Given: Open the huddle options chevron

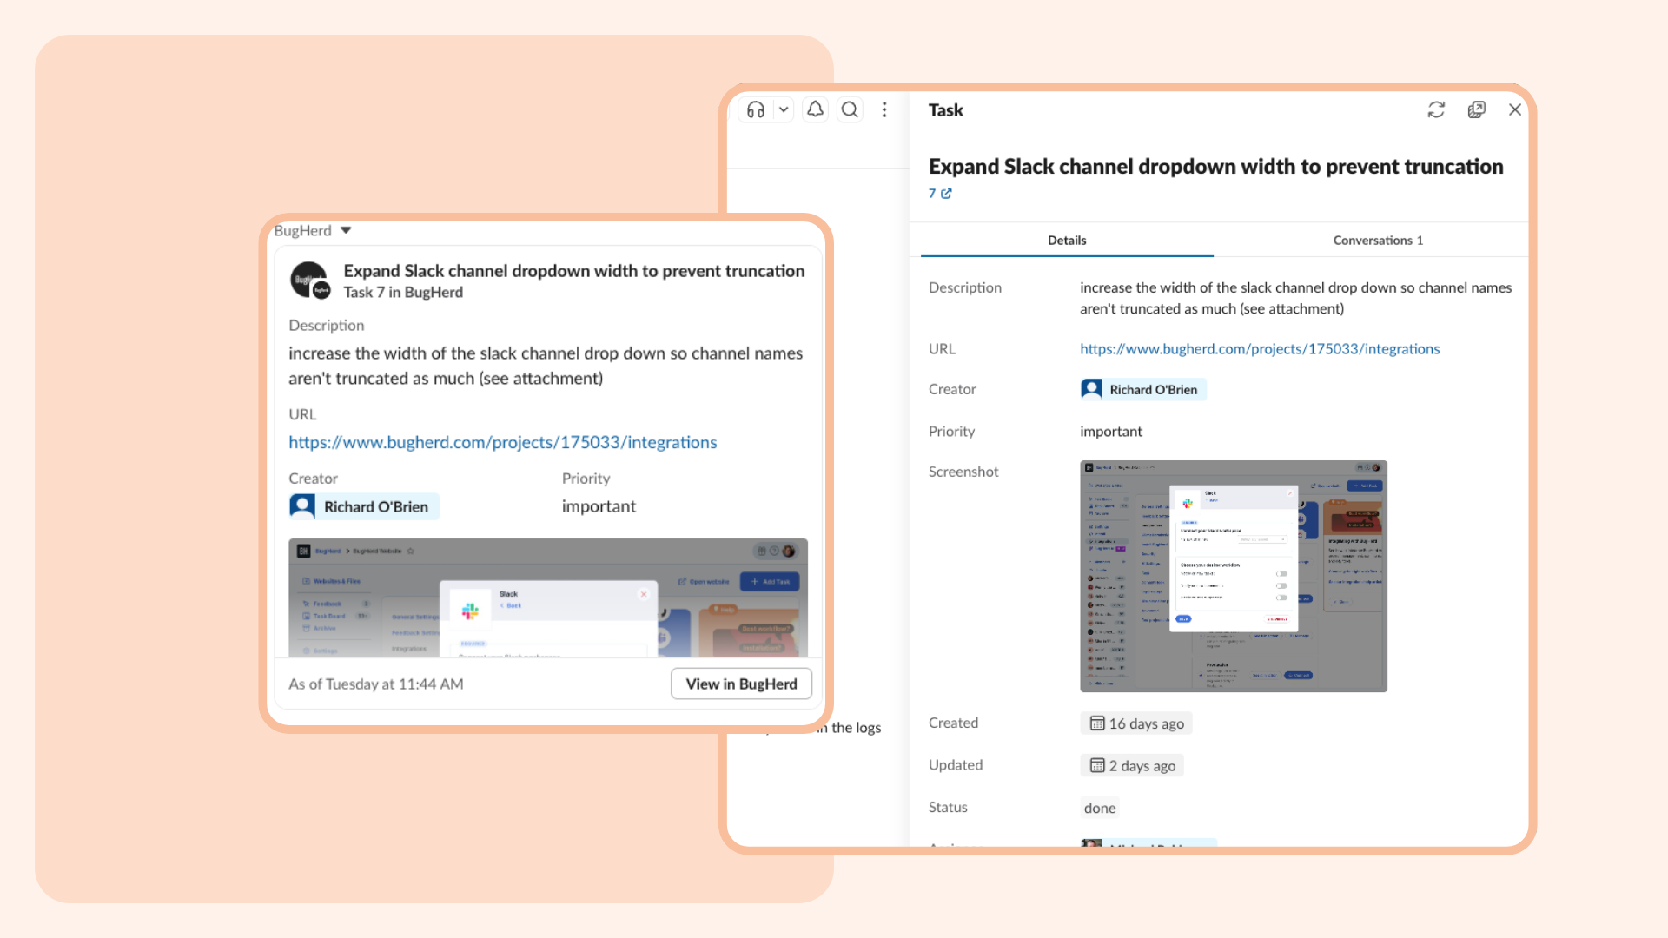Looking at the screenshot, I should click(784, 109).
